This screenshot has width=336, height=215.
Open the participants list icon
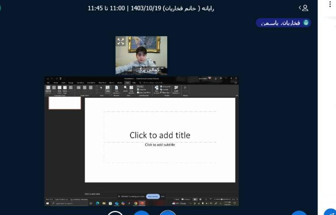tap(306, 8)
